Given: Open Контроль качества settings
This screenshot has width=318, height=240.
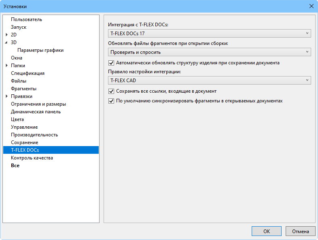Looking at the screenshot, I should (x=32, y=158).
